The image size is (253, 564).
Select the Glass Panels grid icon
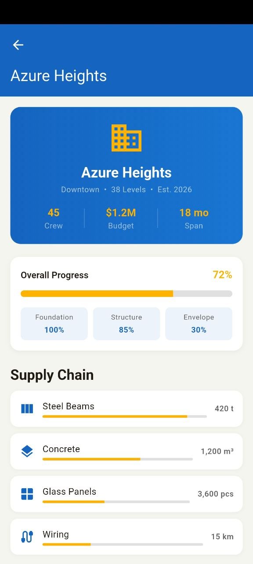tap(27, 494)
